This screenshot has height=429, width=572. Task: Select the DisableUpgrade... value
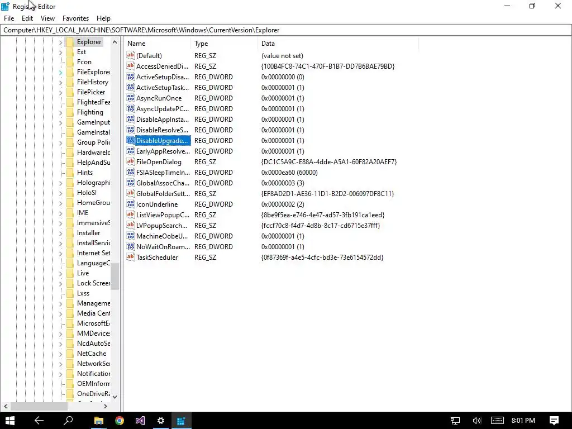tap(163, 140)
